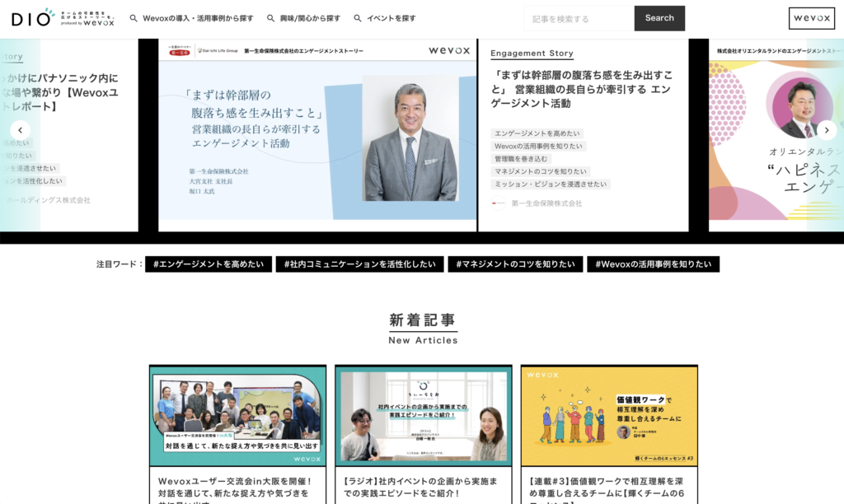Open the Wevoxの導入・活用事例から探す menu
The width and height of the screenshot is (844, 504).
pyautogui.click(x=198, y=18)
